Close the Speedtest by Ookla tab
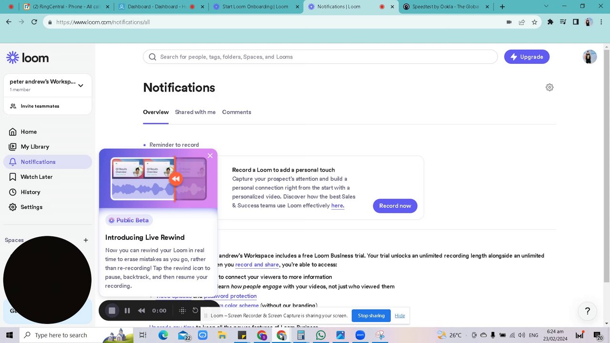610x343 pixels. pyautogui.click(x=488, y=7)
